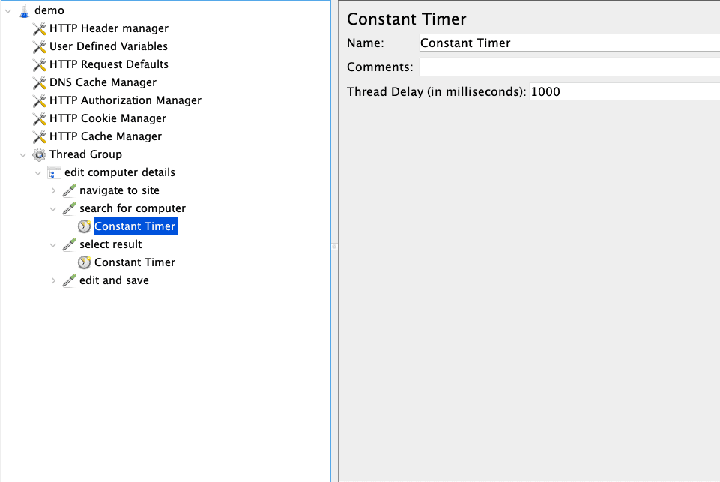Screen dimensions: 720x482
Task: Open HTTP Request Defaults element
Action: click(109, 64)
